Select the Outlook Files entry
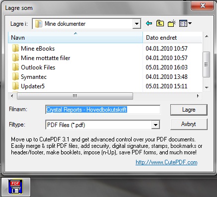Screen dimensions: 217x197 pos(38,67)
